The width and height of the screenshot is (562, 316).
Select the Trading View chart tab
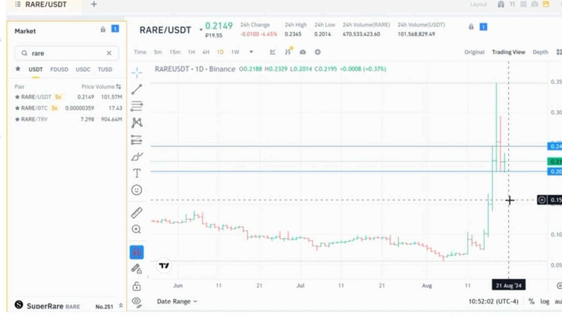click(508, 52)
